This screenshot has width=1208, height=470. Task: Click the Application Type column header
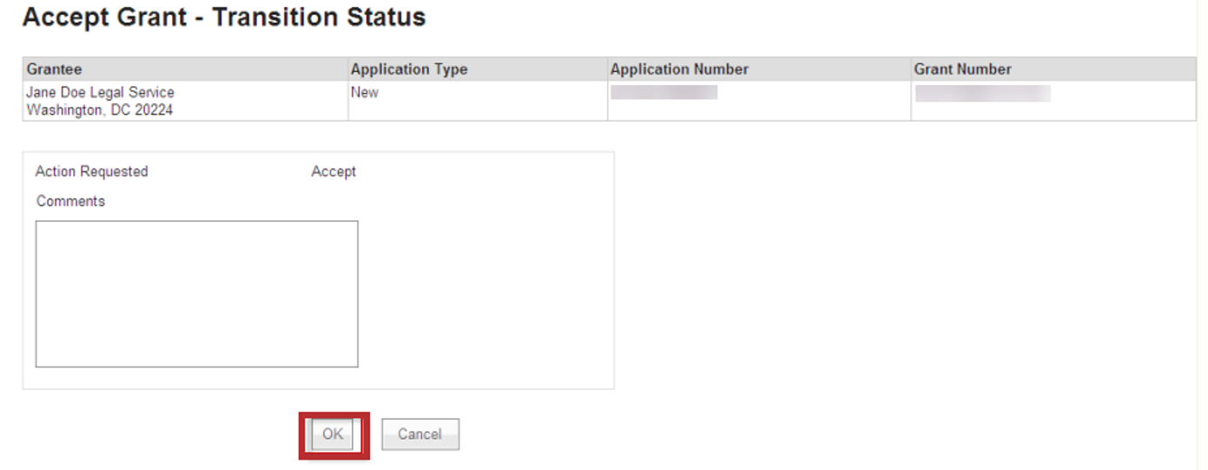coord(408,69)
